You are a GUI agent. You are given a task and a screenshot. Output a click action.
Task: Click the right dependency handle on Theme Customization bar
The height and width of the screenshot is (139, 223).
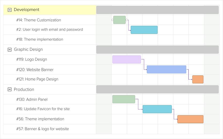[x=127, y=20]
